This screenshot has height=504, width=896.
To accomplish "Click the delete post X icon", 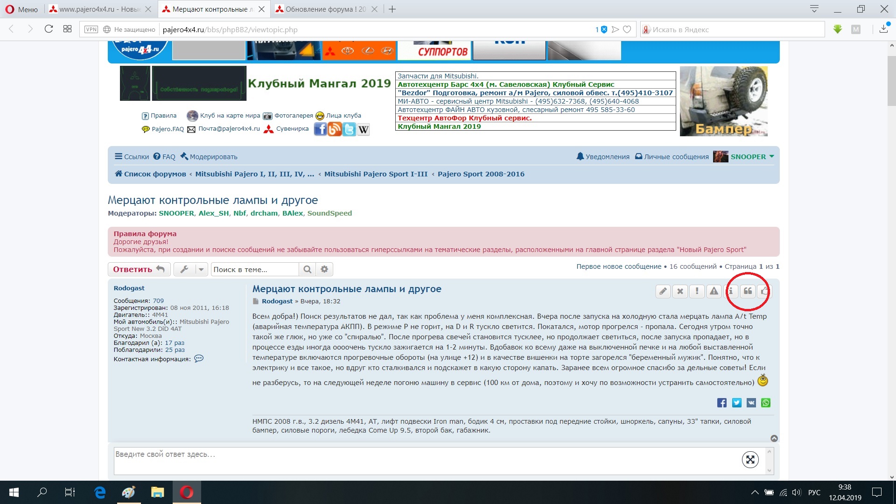I will coord(680,291).
